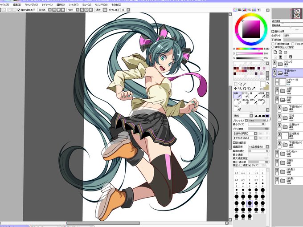The image size is (303, 227).
Task: Toggle the color mixer panel icon
Action: [249, 10]
